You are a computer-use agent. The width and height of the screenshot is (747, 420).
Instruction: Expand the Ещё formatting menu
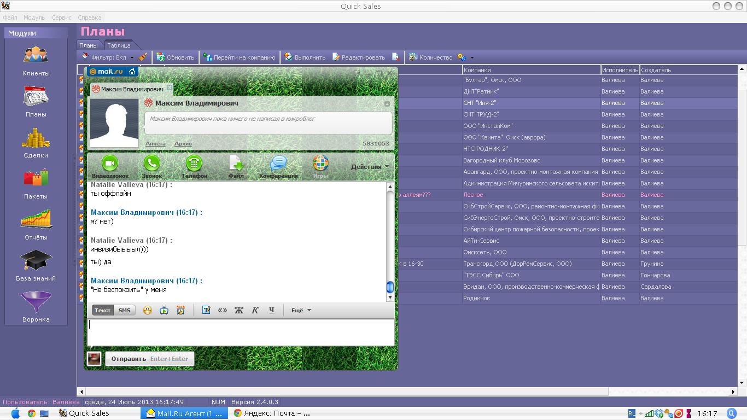[301, 310]
